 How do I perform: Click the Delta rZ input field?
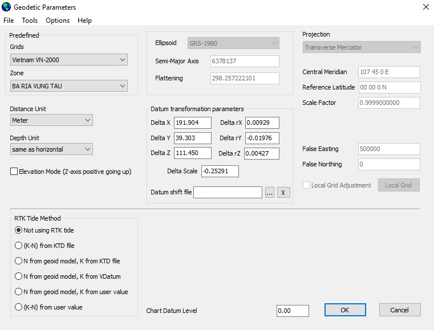pos(262,153)
